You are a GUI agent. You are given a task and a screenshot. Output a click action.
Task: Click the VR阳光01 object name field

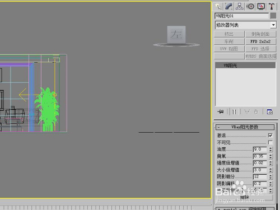(x=242, y=16)
